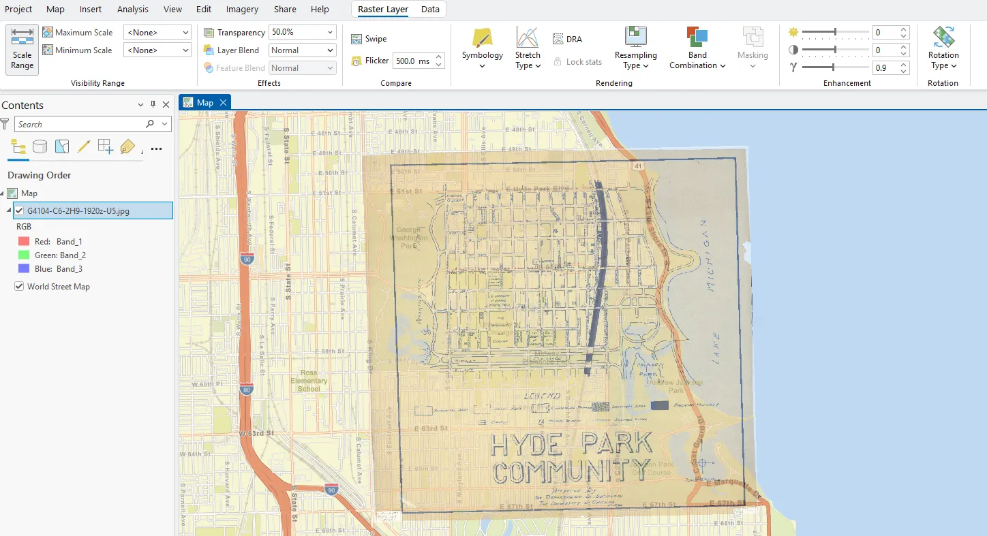
Task: Activate the Swipe tool
Action: [369, 39]
